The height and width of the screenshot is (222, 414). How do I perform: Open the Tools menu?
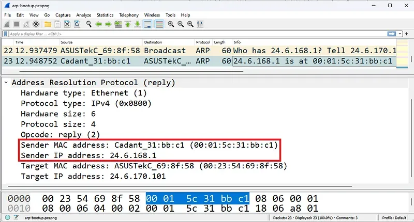click(x=170, y=15)
